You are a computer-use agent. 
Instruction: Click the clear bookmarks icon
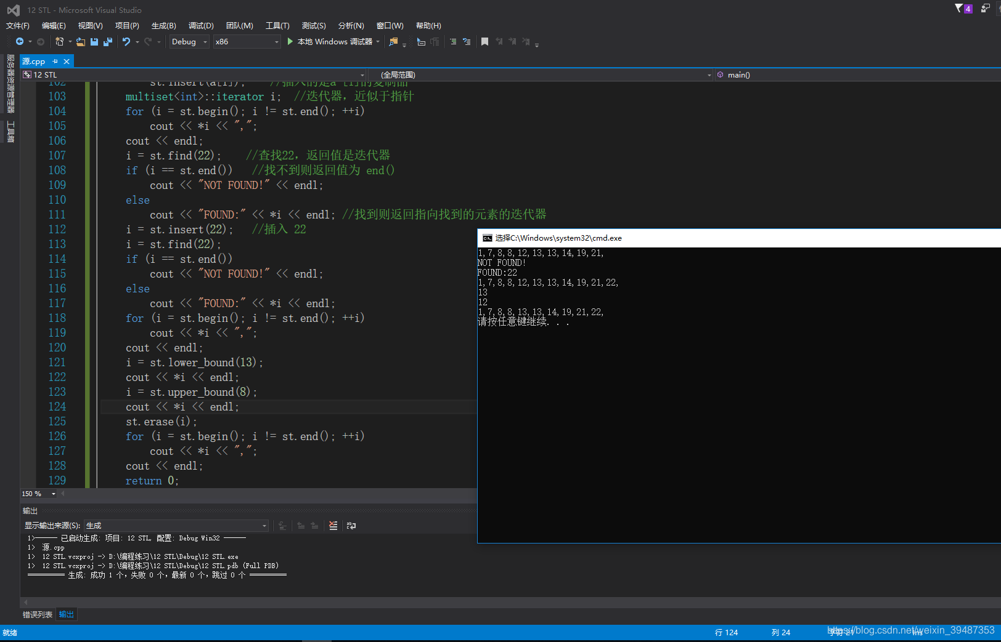point(526,41)
